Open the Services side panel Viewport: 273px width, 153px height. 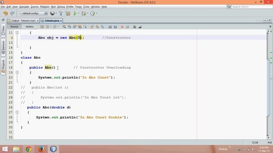click(x=3, y=47)
